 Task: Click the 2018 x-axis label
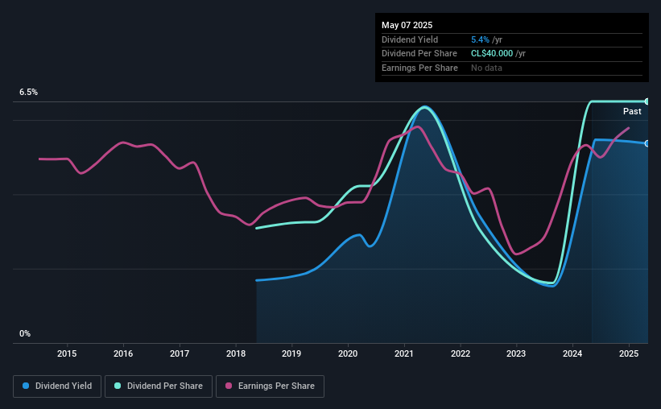tap(236, 353)
